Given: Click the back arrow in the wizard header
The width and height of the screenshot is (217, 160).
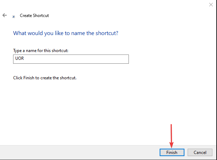Looking at the screenshot, I should click(x=5, y=16).
